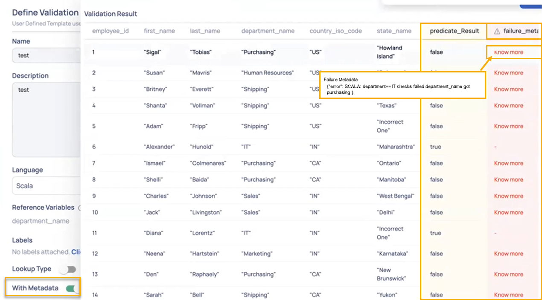This screenshot has height=300, width=542.
Task: Select the "Britney" first name cell
Action: [155, 89]
